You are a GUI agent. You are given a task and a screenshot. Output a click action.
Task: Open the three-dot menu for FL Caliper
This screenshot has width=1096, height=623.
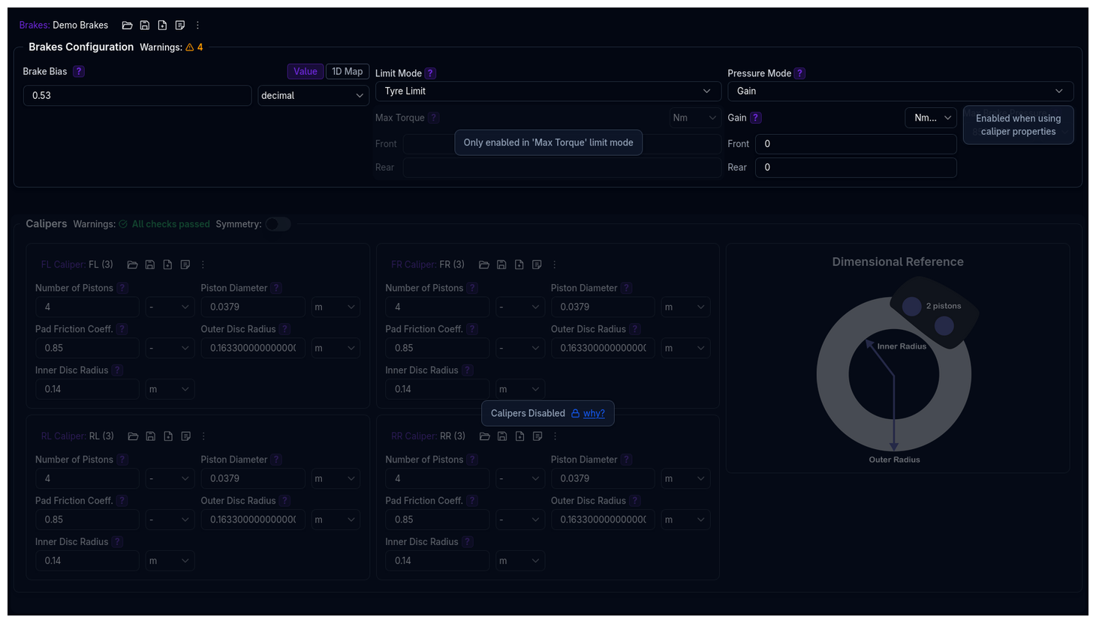[202, 264]
